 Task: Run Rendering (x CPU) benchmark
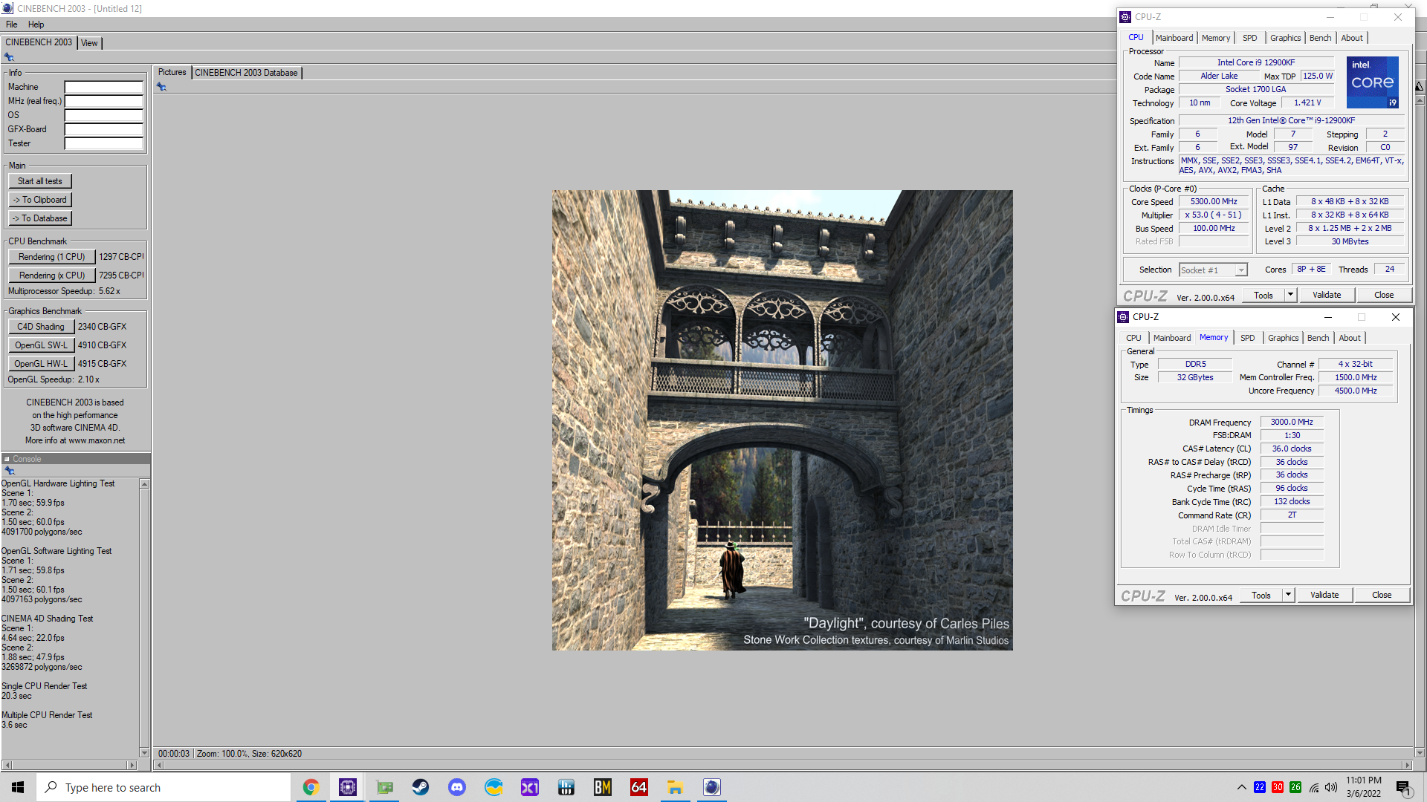point(52,276)
